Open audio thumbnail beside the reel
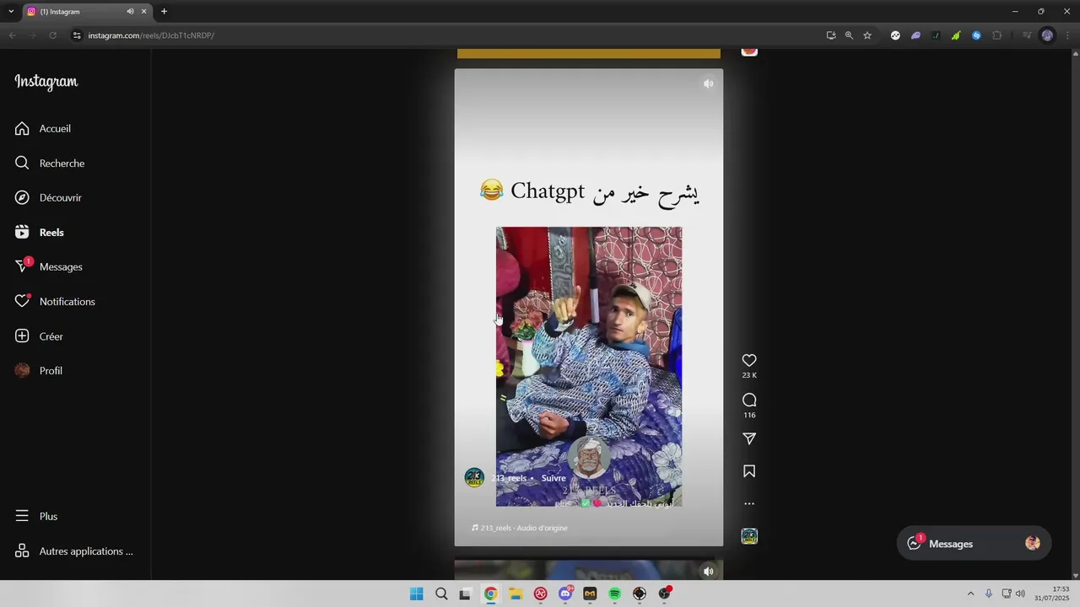The height and width of the screenshot is (607, 1080). (749, 536)
